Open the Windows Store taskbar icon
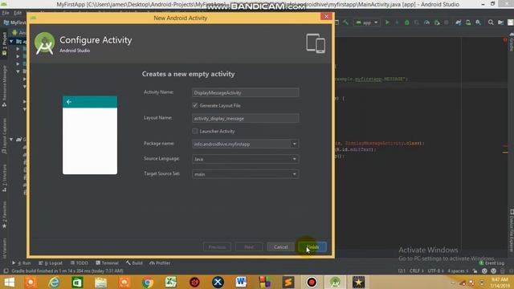 (x=77, y=282)
